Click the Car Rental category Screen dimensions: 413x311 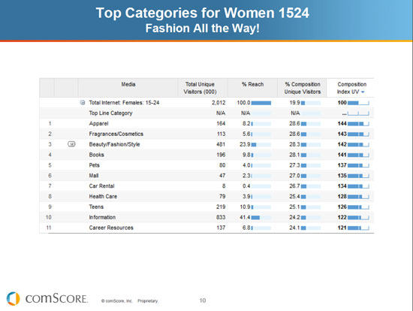(x=101, y=186)
